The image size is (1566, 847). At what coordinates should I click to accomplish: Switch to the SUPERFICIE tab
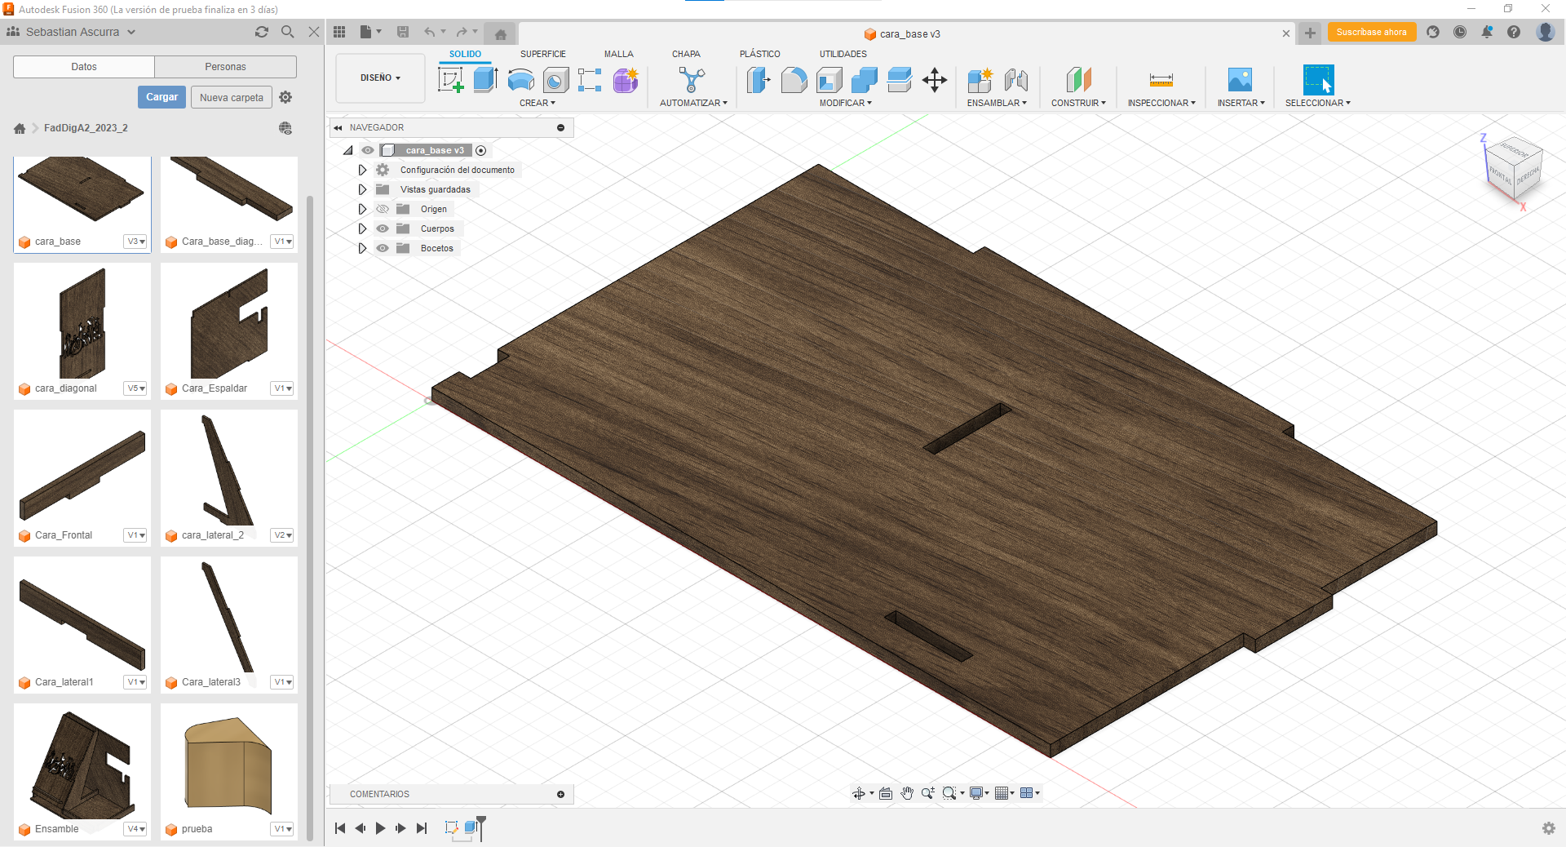point(542,54)
